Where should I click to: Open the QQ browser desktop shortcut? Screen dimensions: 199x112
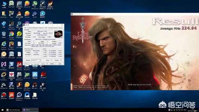click(x=27, y=96)
